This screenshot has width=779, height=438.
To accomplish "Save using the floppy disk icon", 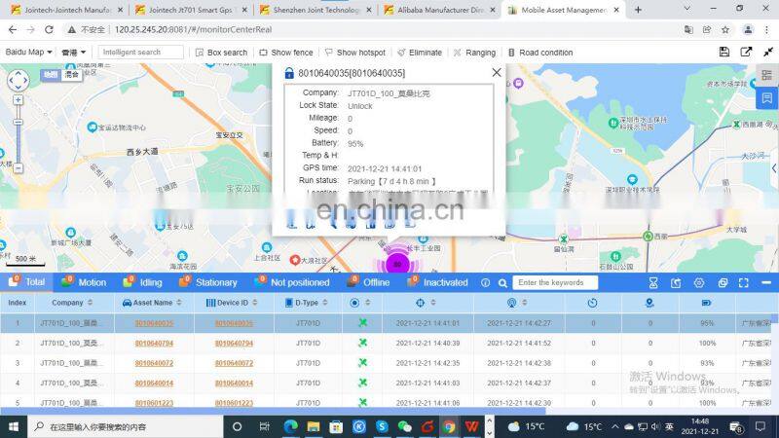I will point(723,52).
